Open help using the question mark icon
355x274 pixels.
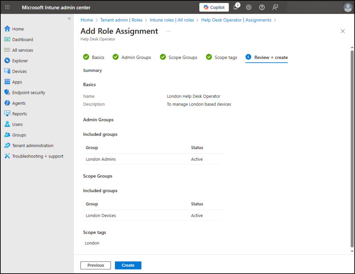pos(262,7)
